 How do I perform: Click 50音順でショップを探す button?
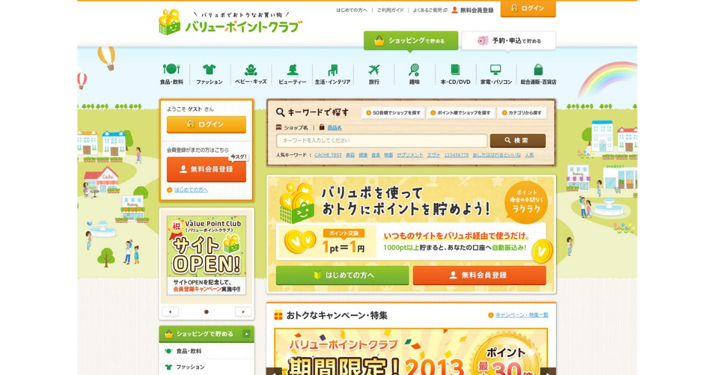(x=393, y=112)
